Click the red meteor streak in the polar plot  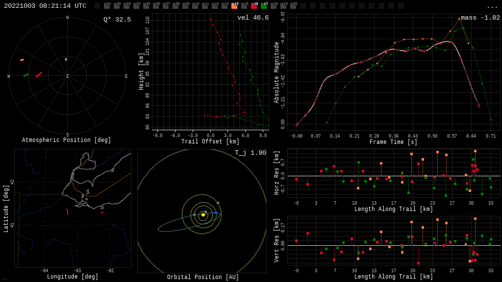pos(39,74)
